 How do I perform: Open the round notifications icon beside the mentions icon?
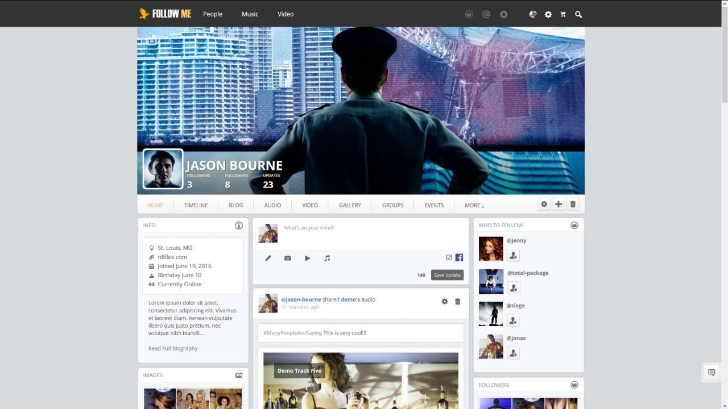(x=503, y=14)
